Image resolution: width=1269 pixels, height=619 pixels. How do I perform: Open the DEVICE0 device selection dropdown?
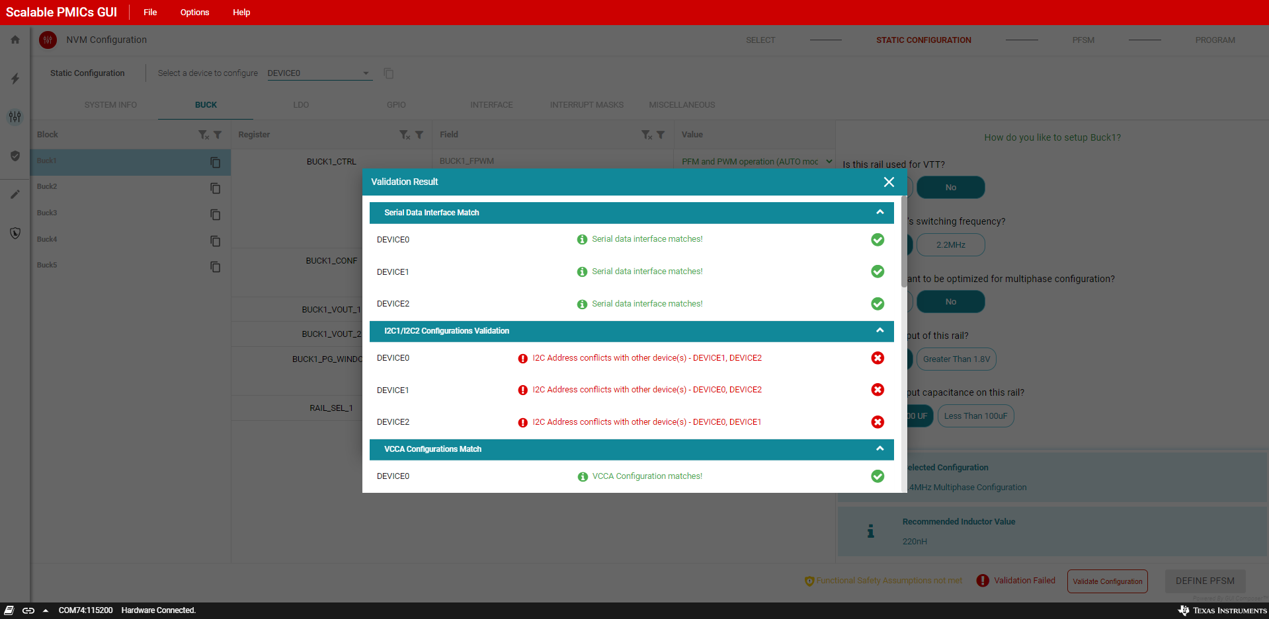[319, 73]
